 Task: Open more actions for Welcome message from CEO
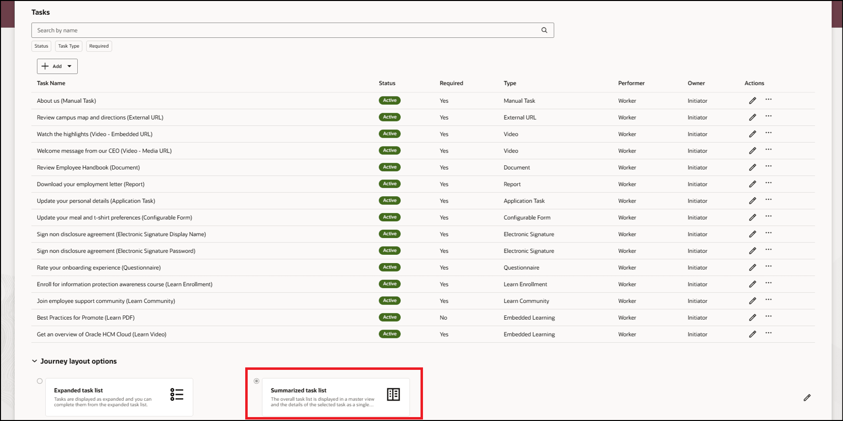click(769, 150)
